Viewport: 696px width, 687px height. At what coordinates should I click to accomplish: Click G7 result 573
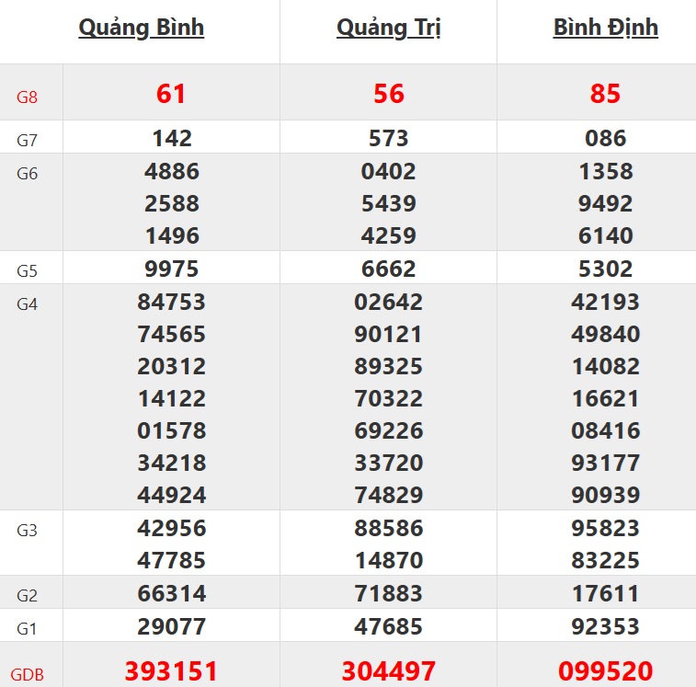click(389, 139)
